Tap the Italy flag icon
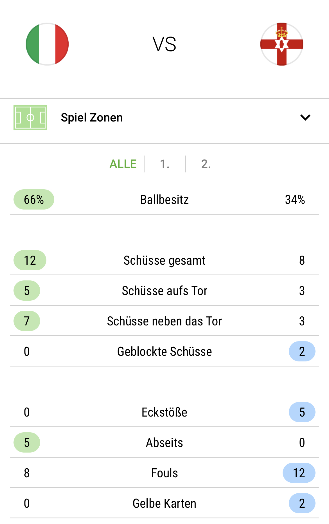329x524 pixels. 47,44
